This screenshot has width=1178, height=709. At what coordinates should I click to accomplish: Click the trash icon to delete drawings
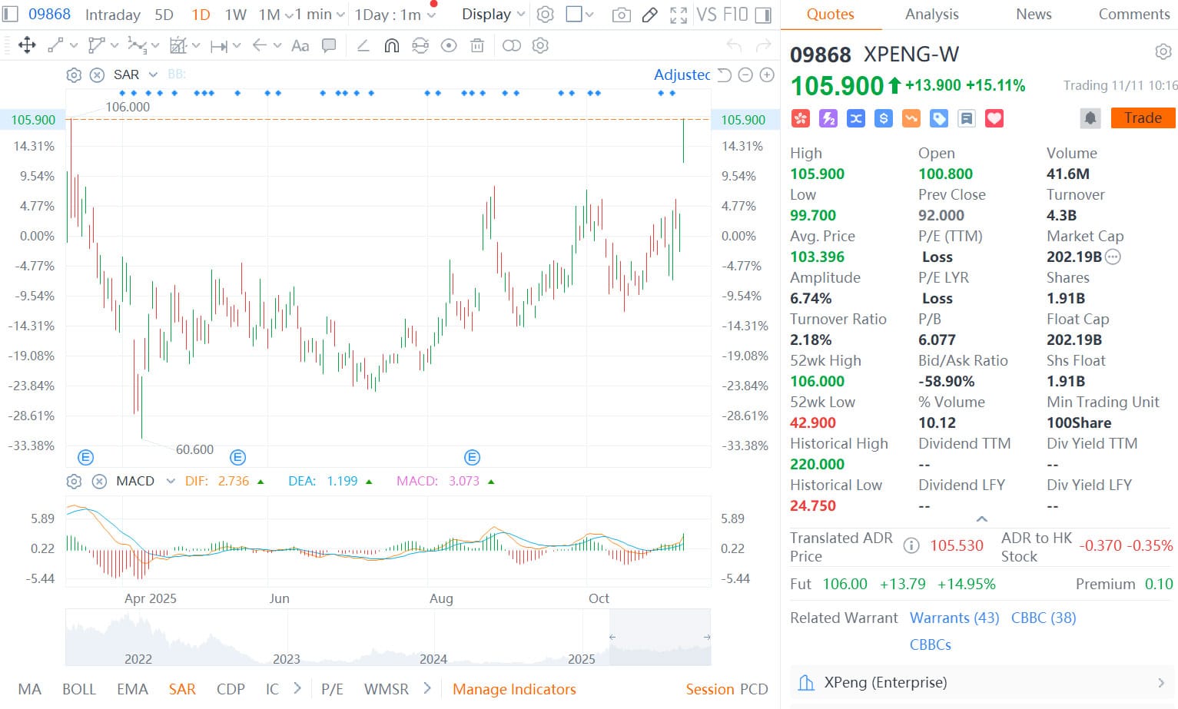[477, 46]
